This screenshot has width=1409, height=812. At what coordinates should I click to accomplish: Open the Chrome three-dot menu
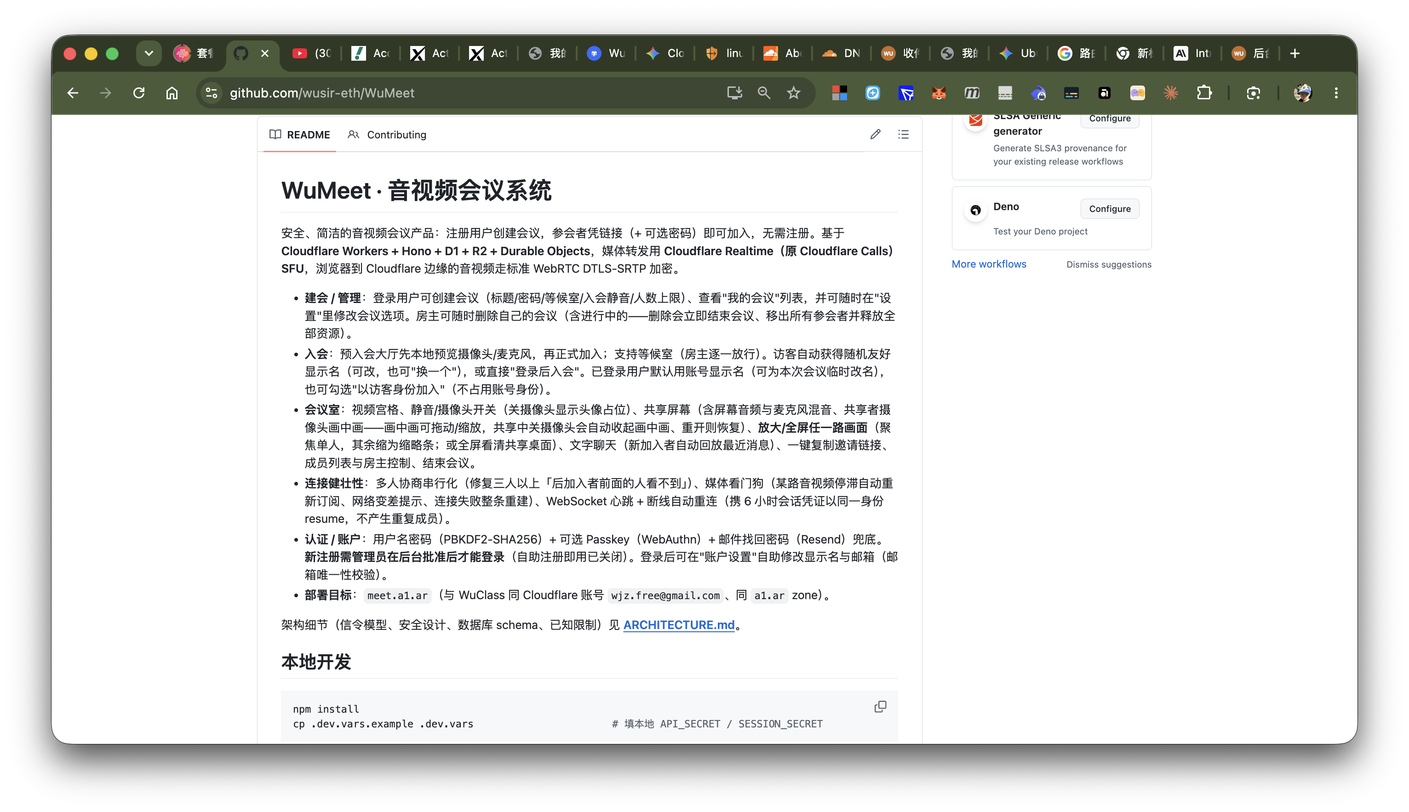[x=1336, y=92]
